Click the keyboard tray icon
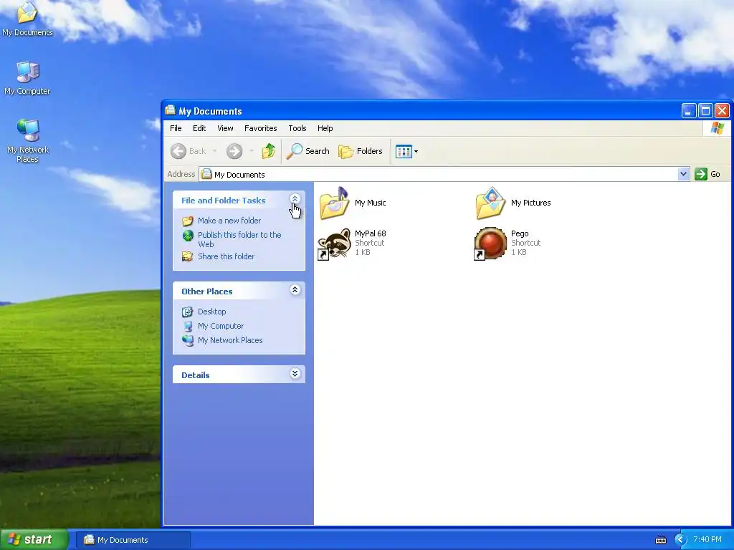Image resolution: width=734 pixels, height=550 pixels. click(x=661, y=540)
